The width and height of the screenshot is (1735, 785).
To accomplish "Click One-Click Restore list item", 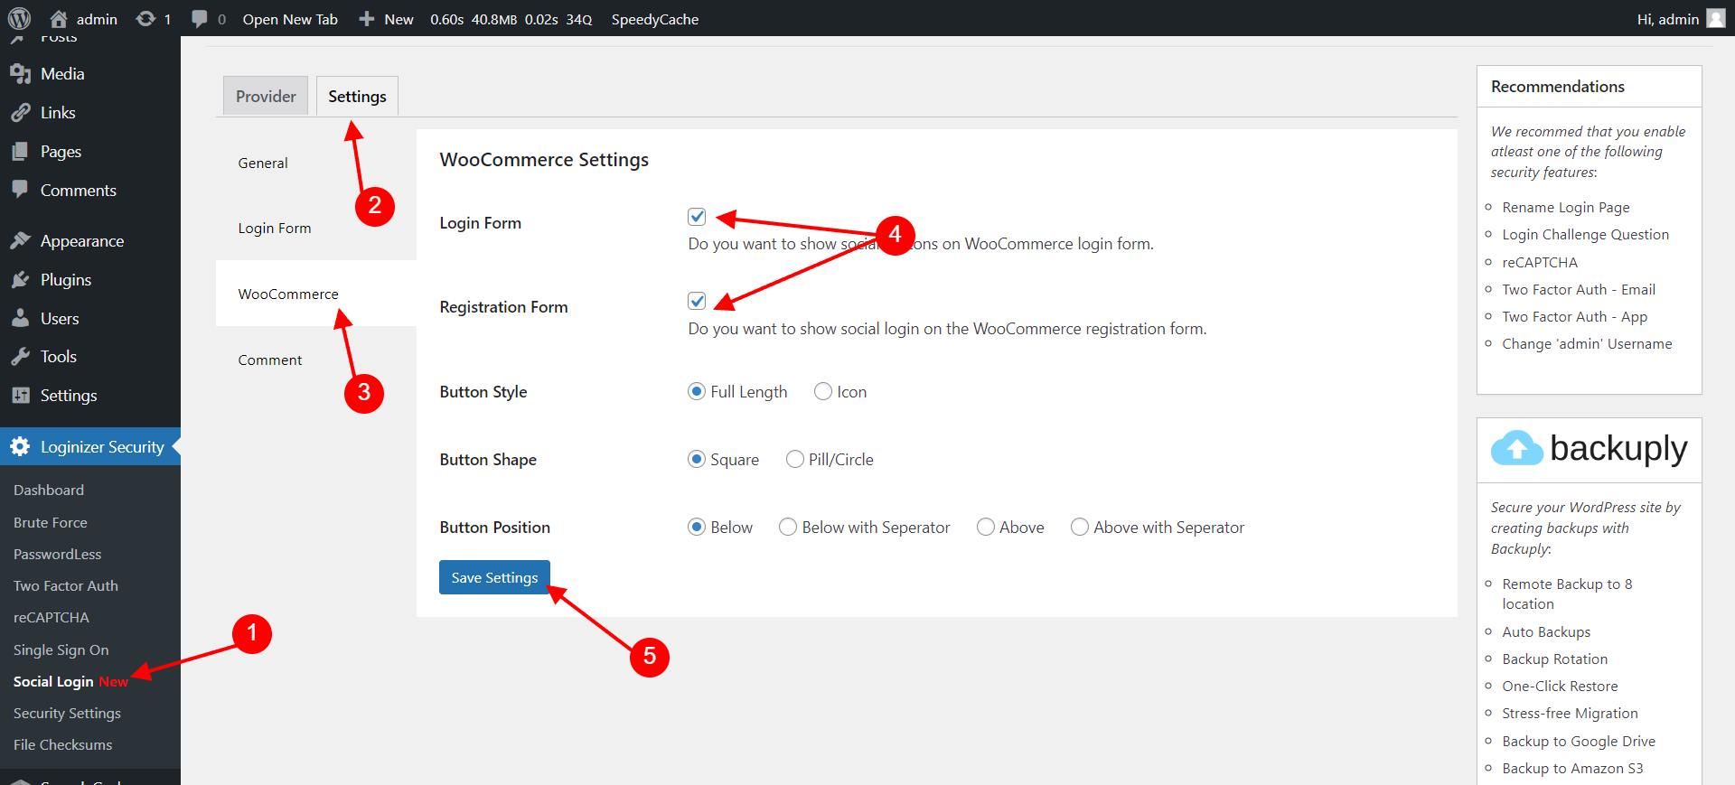I will point(1560,686).
